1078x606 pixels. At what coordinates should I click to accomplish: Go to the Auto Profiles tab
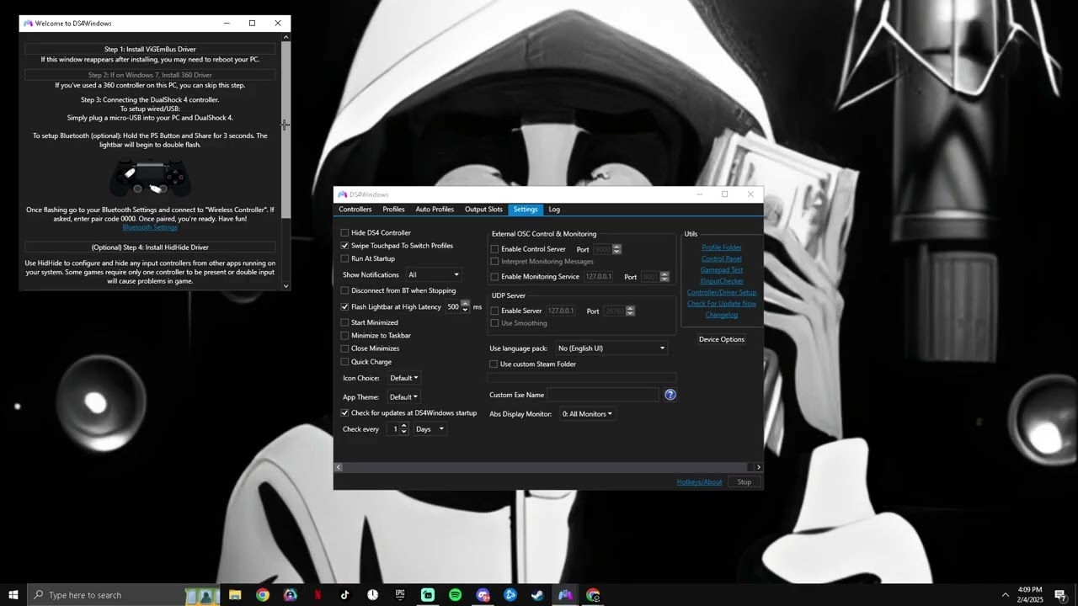click(x=435, y=210)
